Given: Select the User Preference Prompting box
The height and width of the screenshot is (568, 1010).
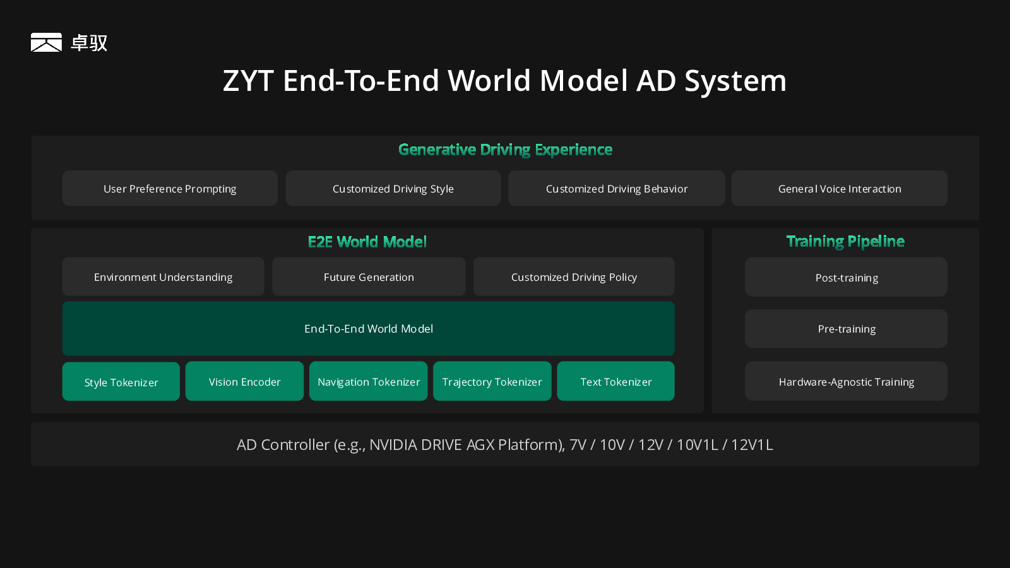Looking at the screenshot, I should 170,188.
